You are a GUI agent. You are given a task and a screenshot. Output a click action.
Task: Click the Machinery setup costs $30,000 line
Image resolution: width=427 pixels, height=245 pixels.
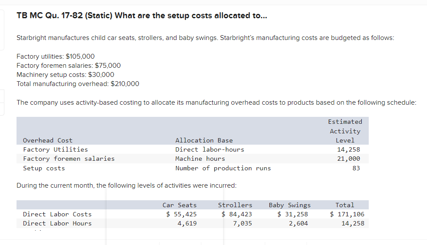tap(65, 75)
